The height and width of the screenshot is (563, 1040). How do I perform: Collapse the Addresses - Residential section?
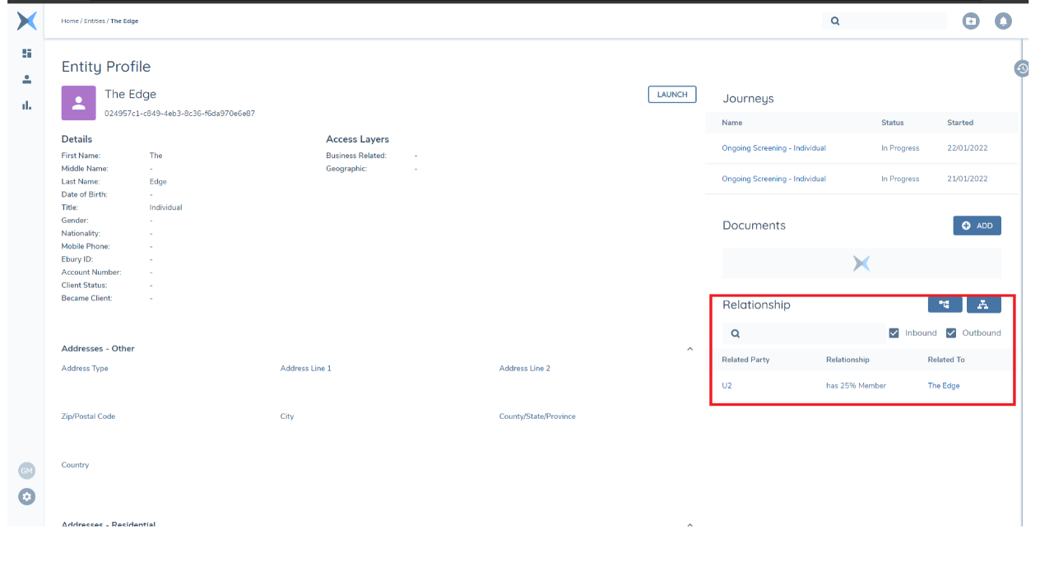point(689,524)
